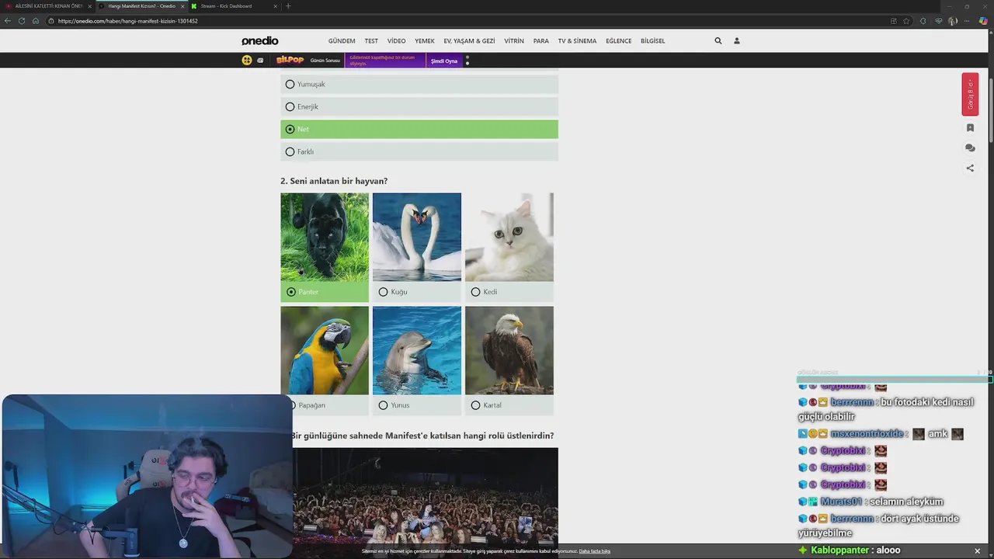The height and width of the screenshot is (559, 994).
Task: Select the Panter radio button
Action: (x=291, y=292)
